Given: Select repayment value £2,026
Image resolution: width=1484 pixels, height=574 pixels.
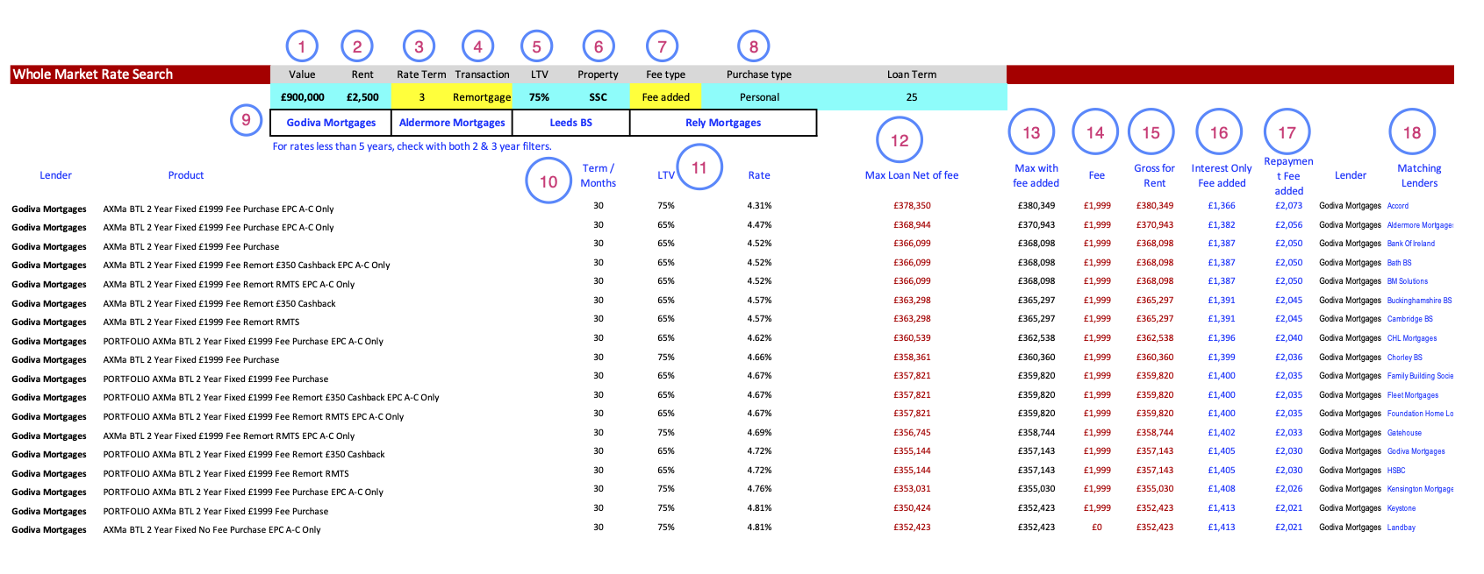Looking at the screenshot, I should [1288, 489].
